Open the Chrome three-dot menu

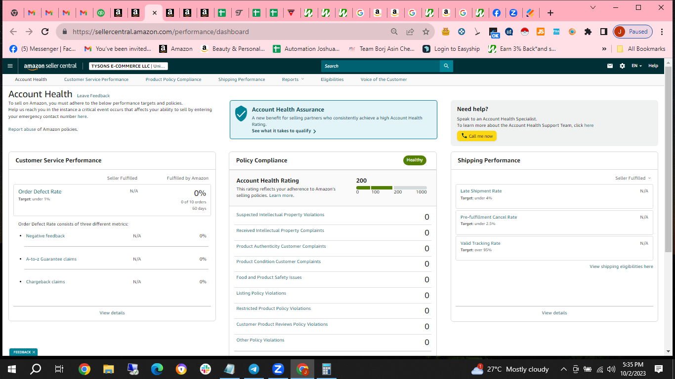click(x=662, y=32)
